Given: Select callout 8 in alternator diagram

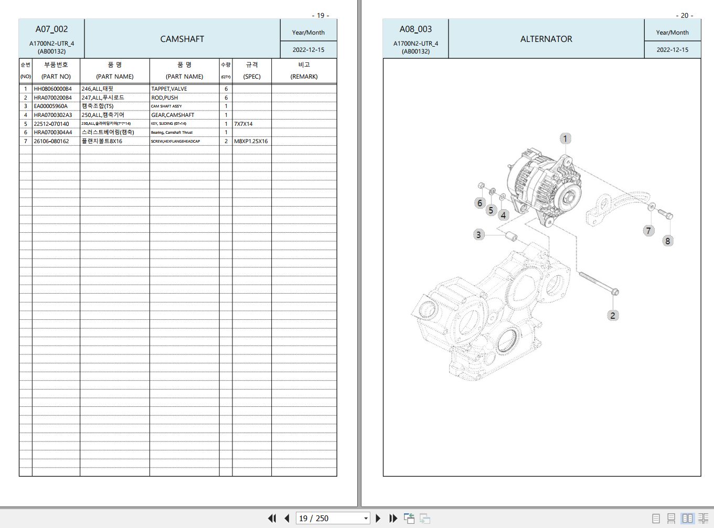Looking at the screenshot, I should 667,241.
